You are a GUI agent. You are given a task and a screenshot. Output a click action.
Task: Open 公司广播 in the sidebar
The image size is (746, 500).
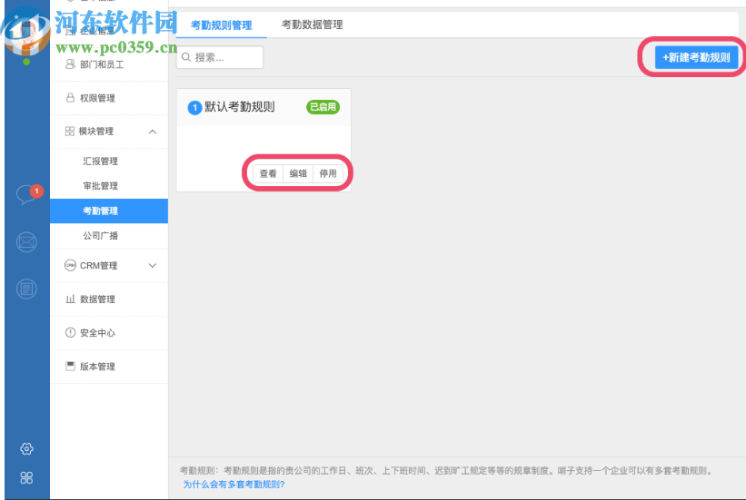click(100, 235)
